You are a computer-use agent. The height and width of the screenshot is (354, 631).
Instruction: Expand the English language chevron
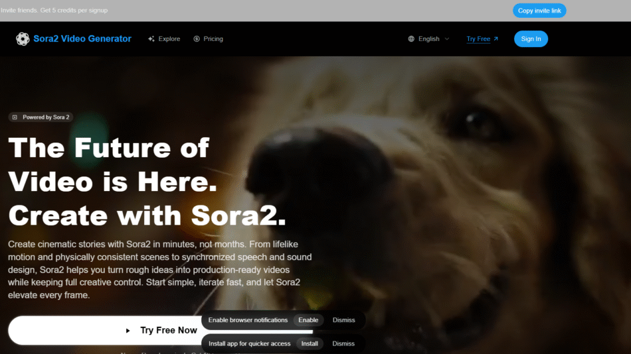[x=447, y=39]
